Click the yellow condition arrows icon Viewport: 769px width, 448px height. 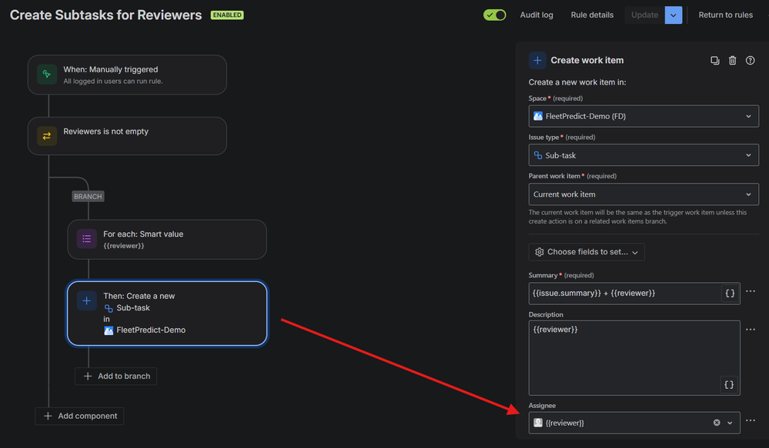click(47, 136)
